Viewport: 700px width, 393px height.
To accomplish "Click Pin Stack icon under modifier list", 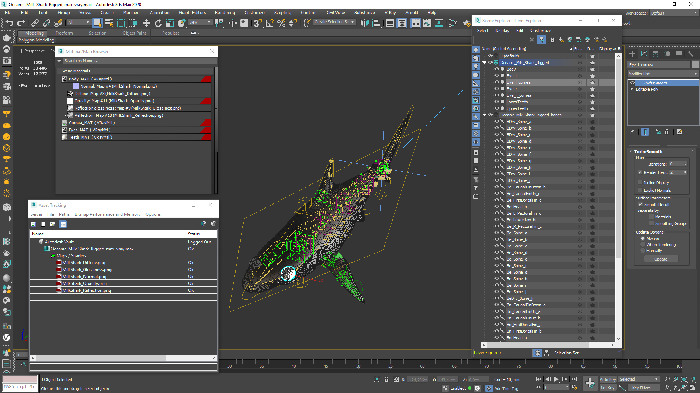I will click(632, 132).
